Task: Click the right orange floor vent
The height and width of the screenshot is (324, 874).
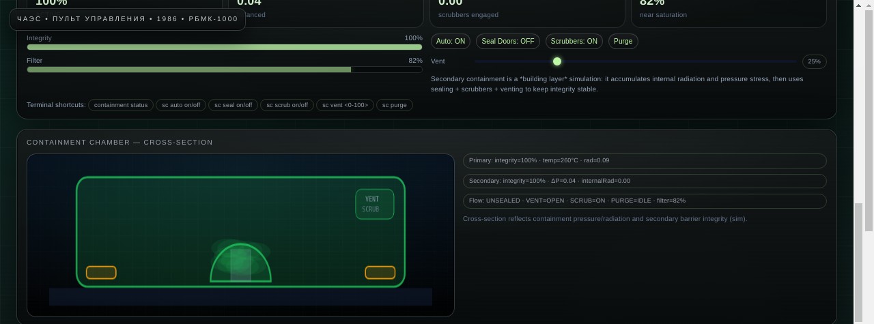Action: tap(380, 273)
